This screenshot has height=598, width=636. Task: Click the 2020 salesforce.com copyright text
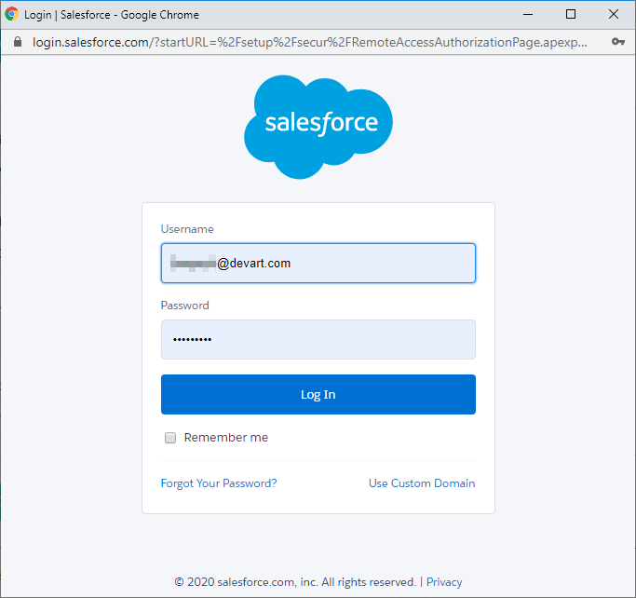click(295, 582)
